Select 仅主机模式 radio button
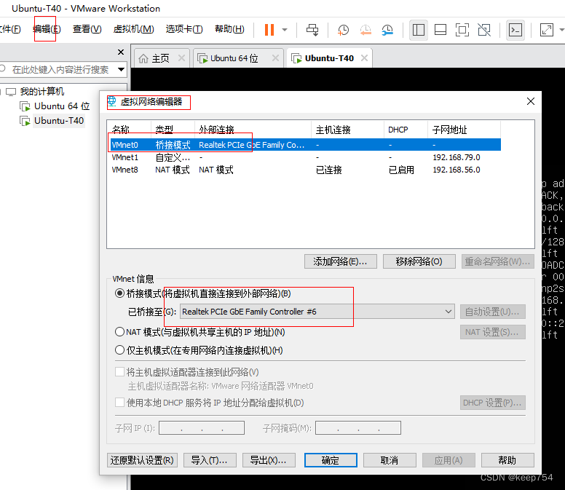565x490 pixels. coord(119,350)
